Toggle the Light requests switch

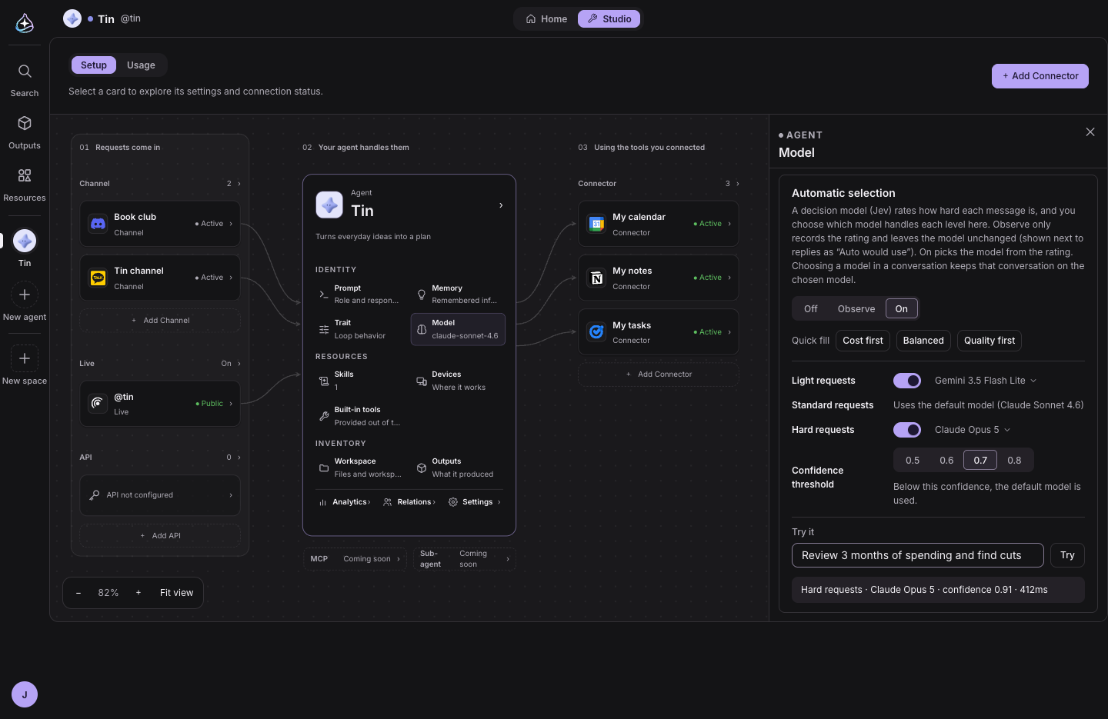tap(907, 381)
